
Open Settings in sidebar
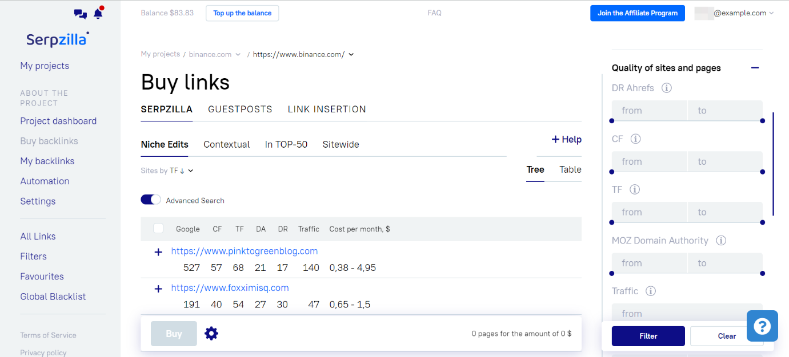38,201
